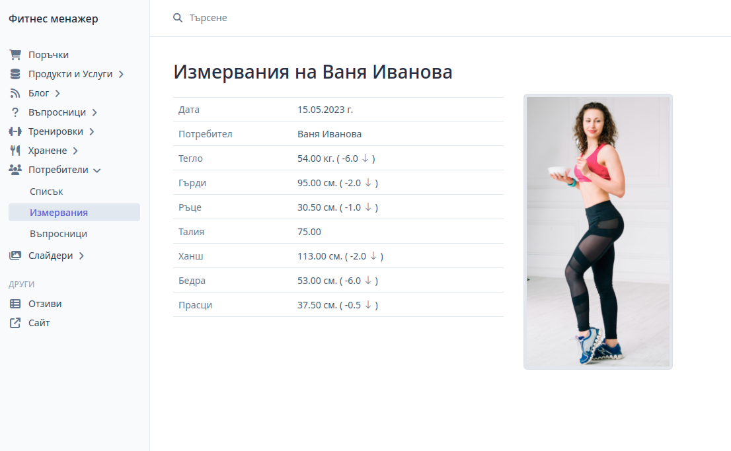This screenshot has width=731, height=451.
Task: Click the Ханш row label
Action: [190, 256]
